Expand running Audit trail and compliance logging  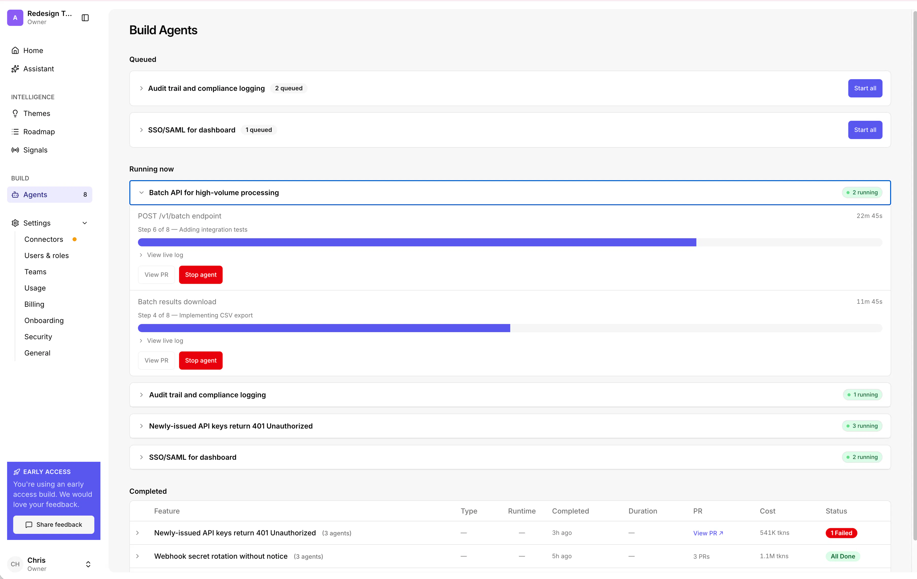(x=141, y=395)
